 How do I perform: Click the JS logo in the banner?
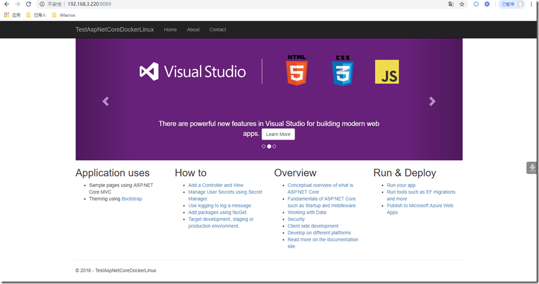(387, 72)
